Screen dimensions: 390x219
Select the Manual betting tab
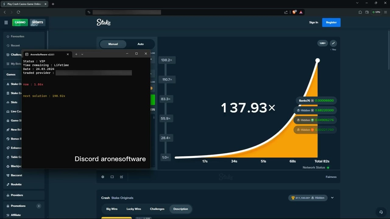(113, 44)
